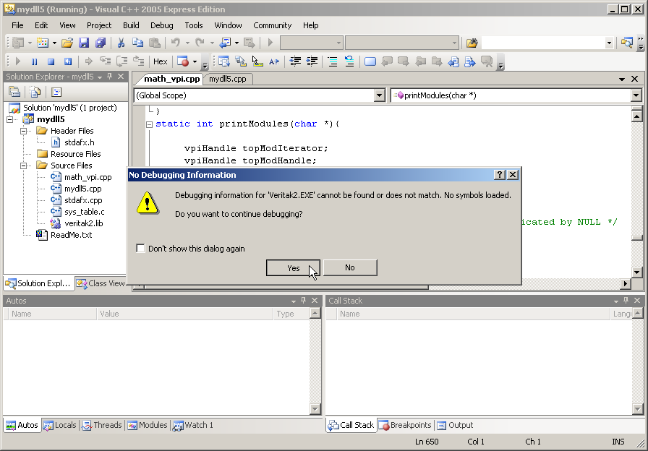Open the Find combo box dropdown arrow
Image resolution: width=648 pixels, height=451 pixels.
[609, 43]
